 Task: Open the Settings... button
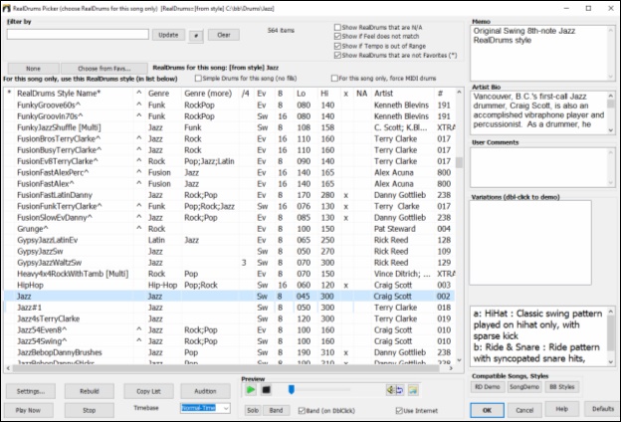coord(31,391)
